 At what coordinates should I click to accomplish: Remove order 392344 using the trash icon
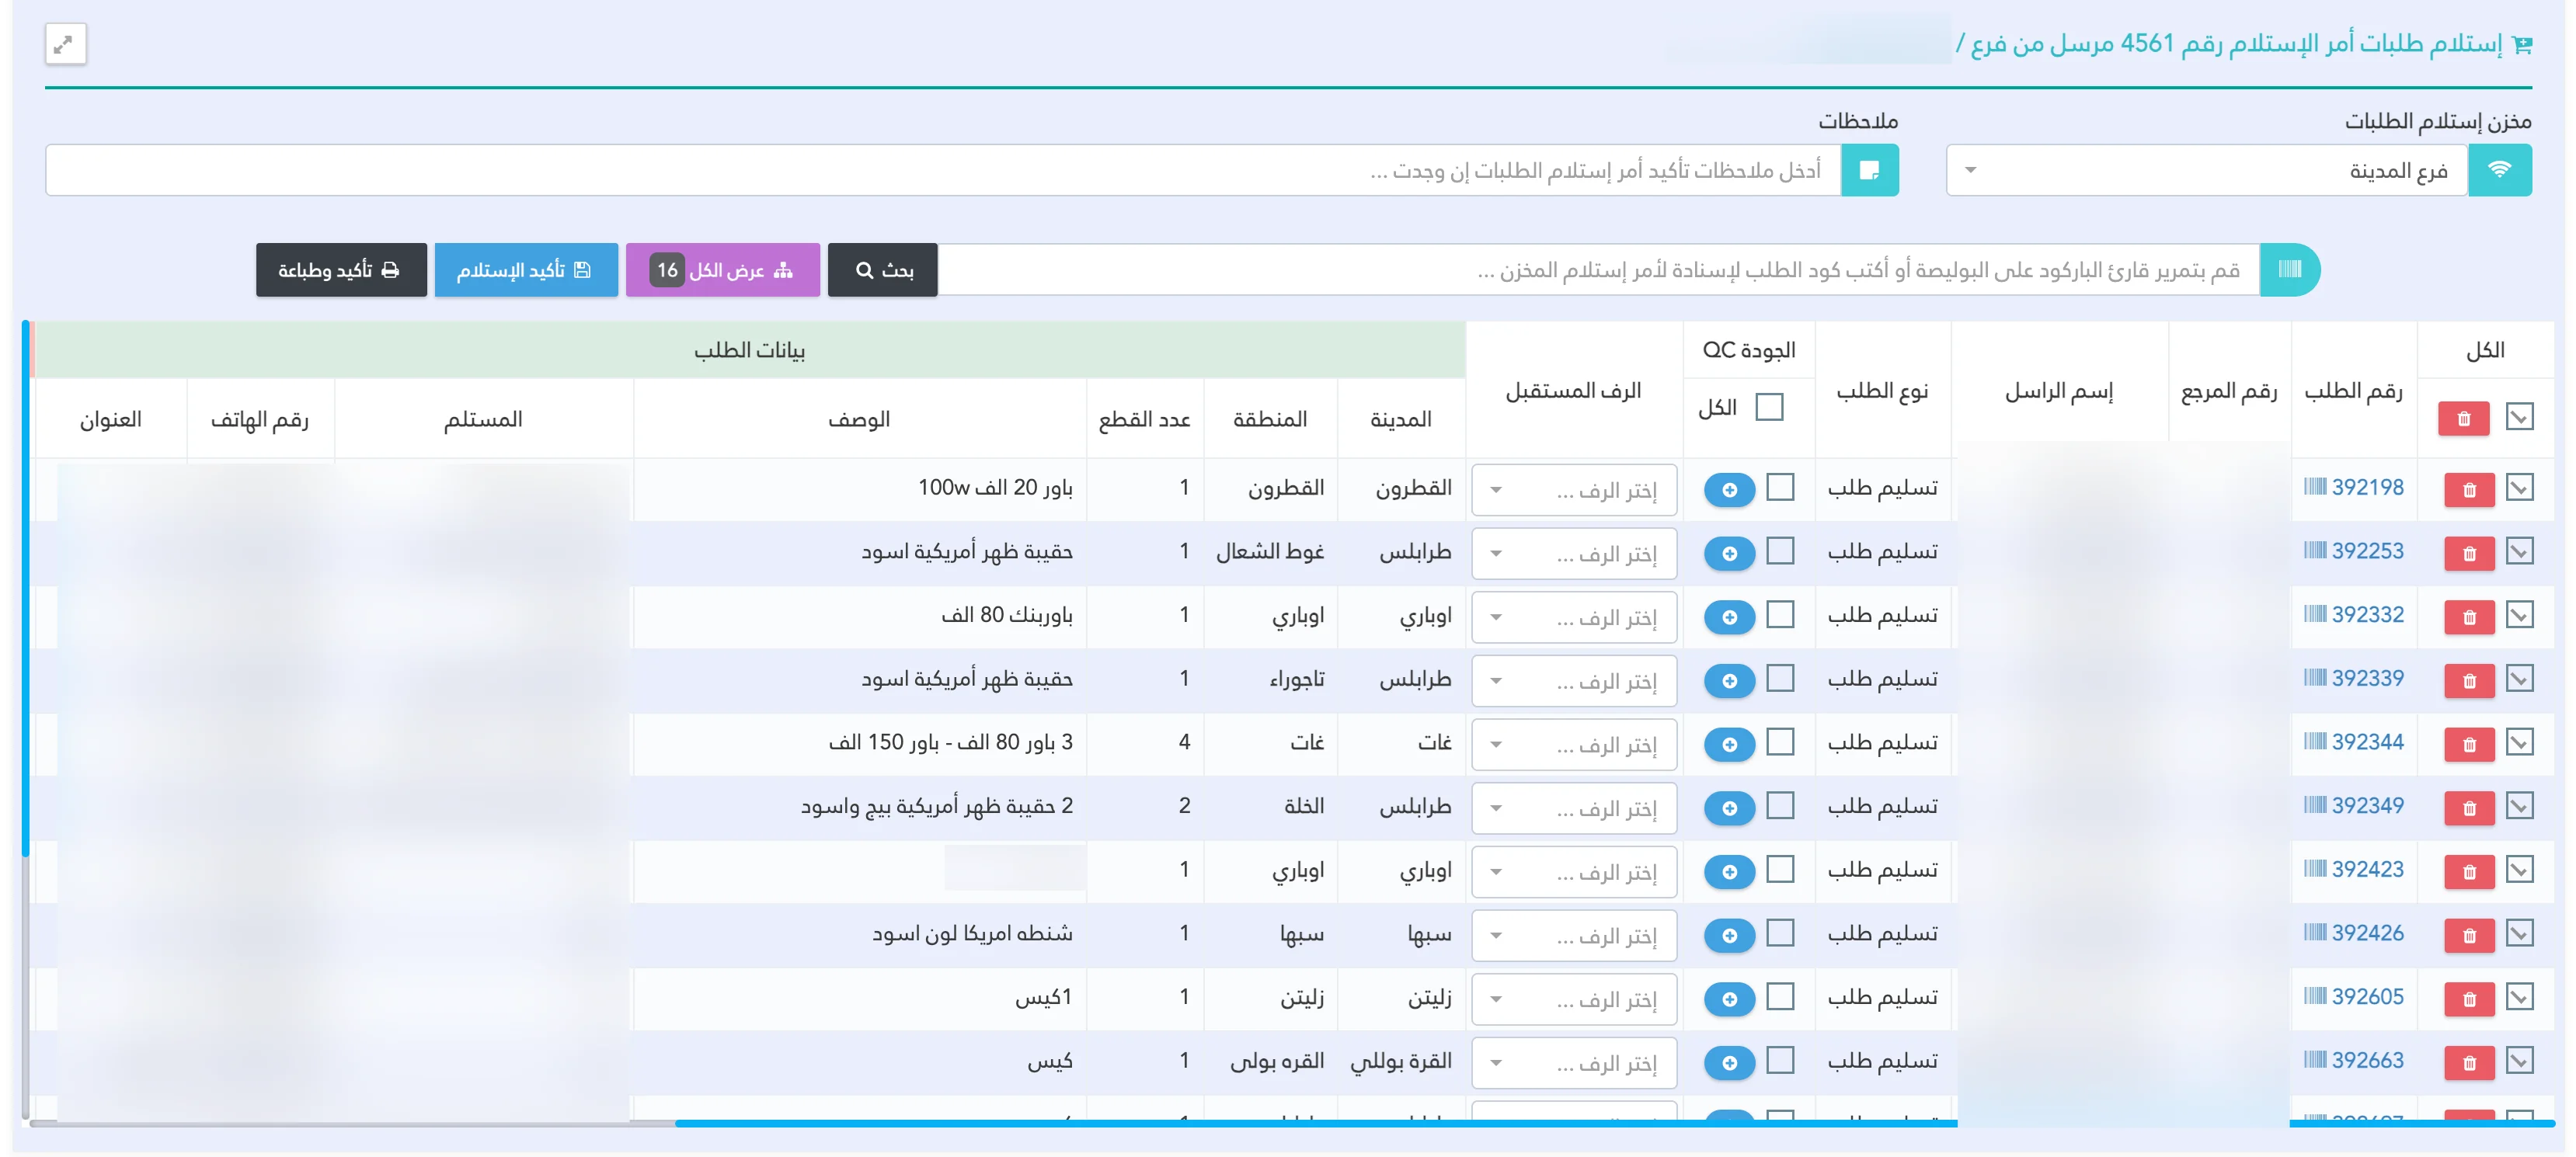[x=2469, y=745]
